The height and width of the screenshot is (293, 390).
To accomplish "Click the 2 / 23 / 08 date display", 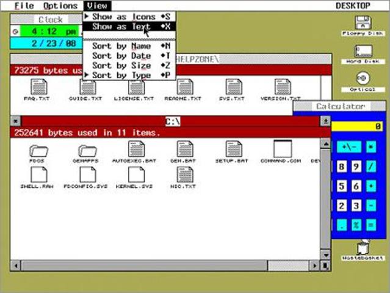I will 47,43.
